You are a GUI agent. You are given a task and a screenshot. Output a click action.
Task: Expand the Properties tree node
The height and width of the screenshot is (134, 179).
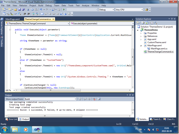(141, 33)
